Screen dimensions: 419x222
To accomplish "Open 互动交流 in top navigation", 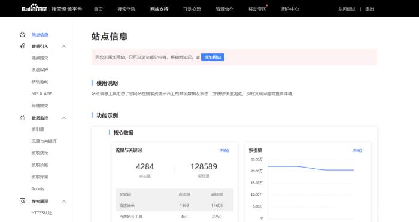I will 192,9.
